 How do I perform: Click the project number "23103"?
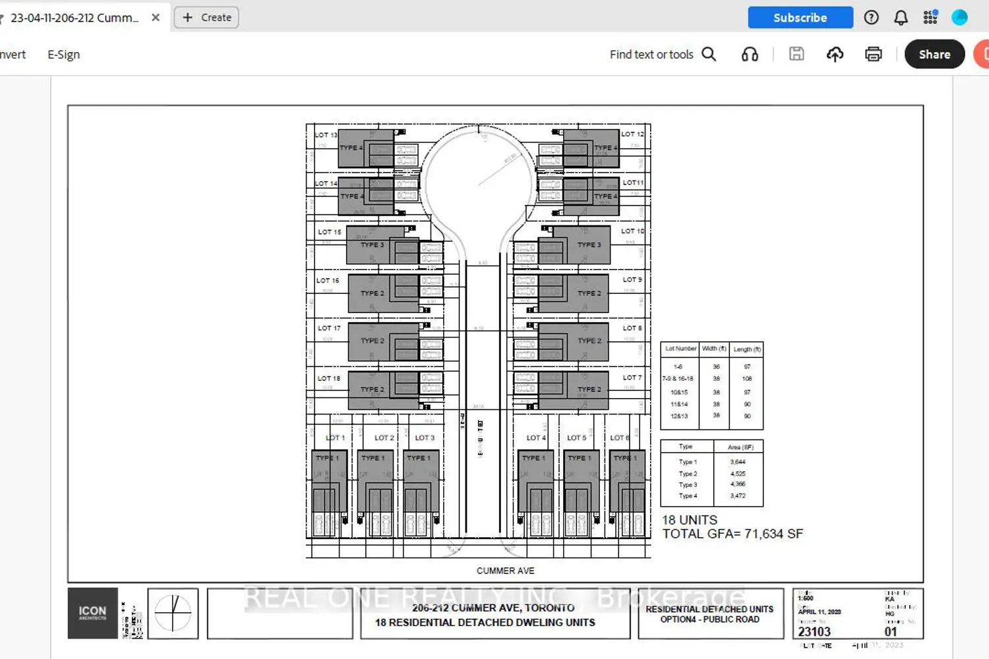click(814, 631)
